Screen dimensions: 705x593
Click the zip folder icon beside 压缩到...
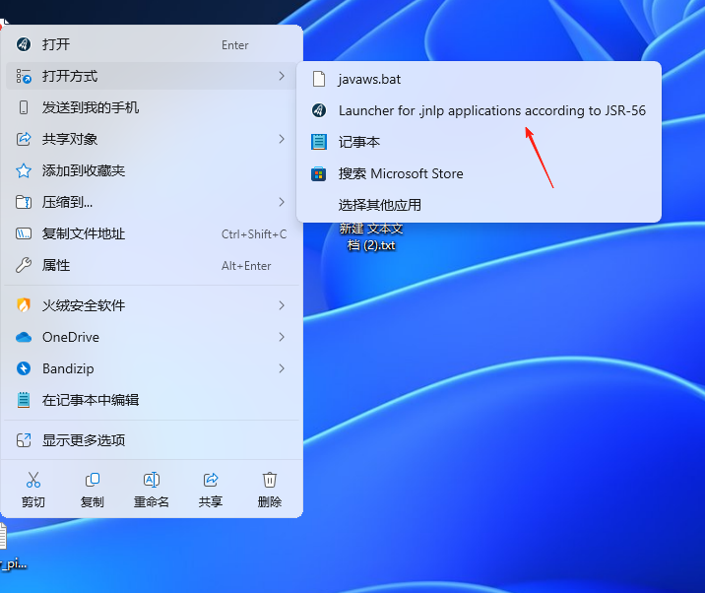(24, 202)
